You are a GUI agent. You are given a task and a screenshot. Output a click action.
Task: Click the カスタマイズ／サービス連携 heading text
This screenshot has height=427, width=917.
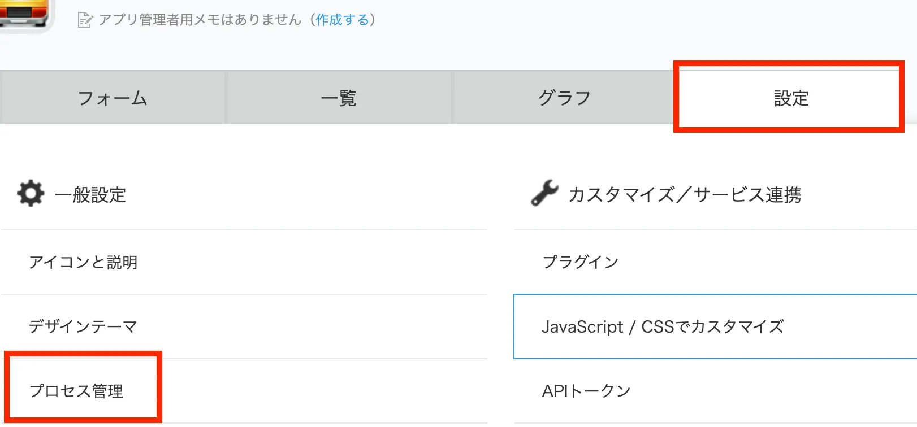click(685, 195)
